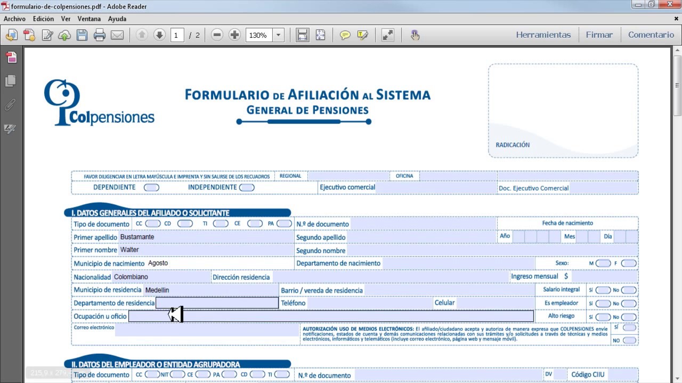Open the Herramientas pane
The width and height of the screenshot is (682, 383).
click(x=543, y=35)
